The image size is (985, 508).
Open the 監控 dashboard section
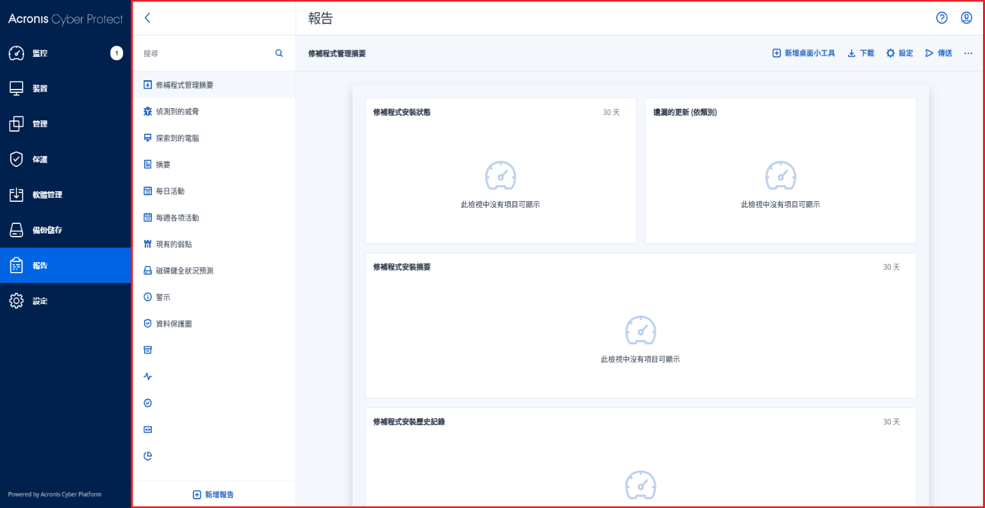pos(65,53)
